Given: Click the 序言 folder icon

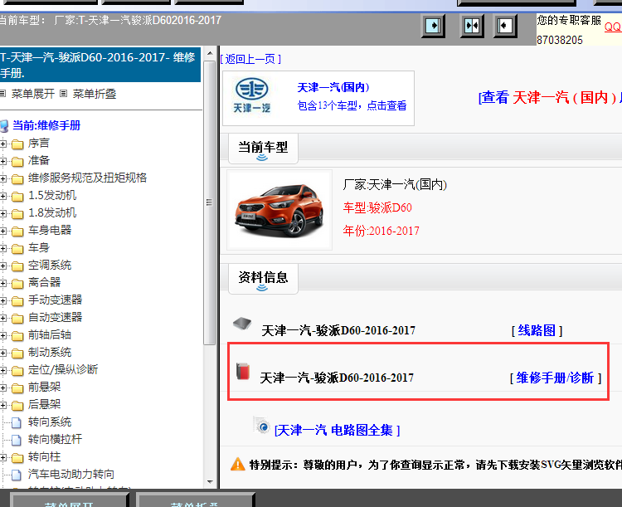Looking at the screenshot, I should click(x=17, y=144).
